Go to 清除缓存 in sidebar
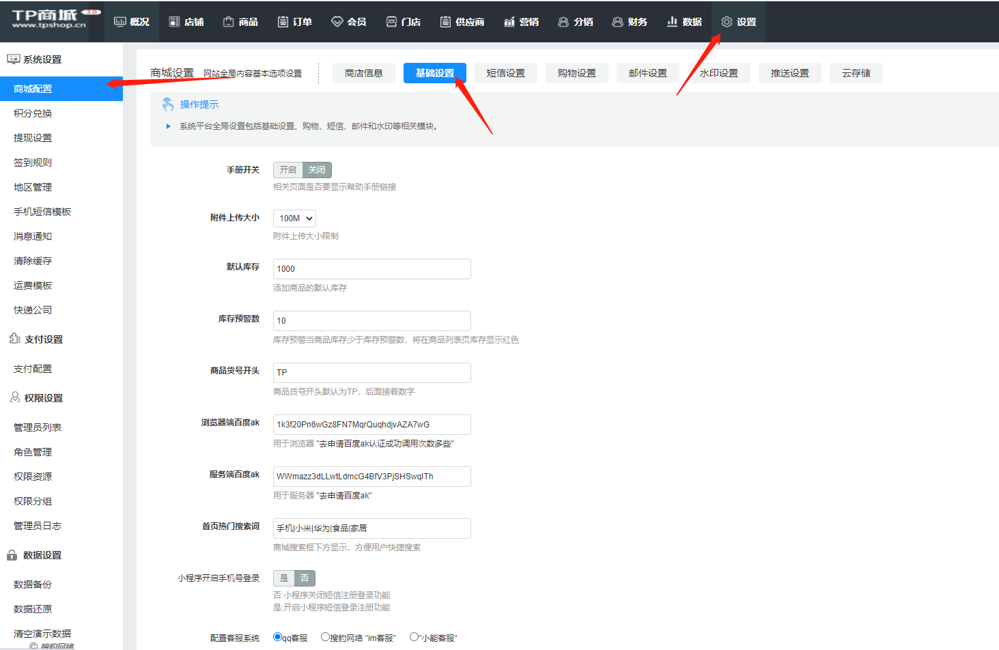Image resolution: width=999 pixels, height=650 pixels. (33, 261)
